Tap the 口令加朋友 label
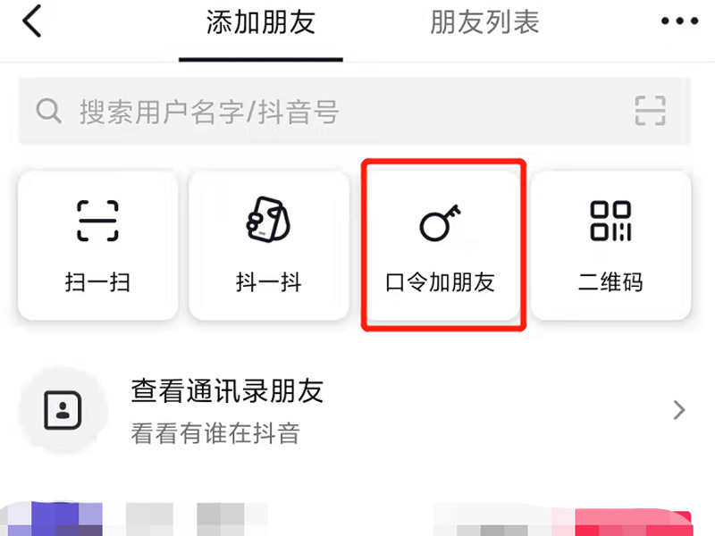Image resolution: width=715 pixels, height=536 pixels. pyautogui.click(x=440, y=282)
